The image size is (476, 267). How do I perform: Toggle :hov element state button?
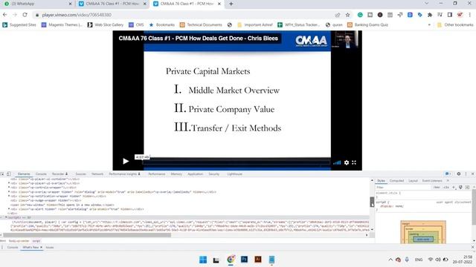tap(437, 188)
